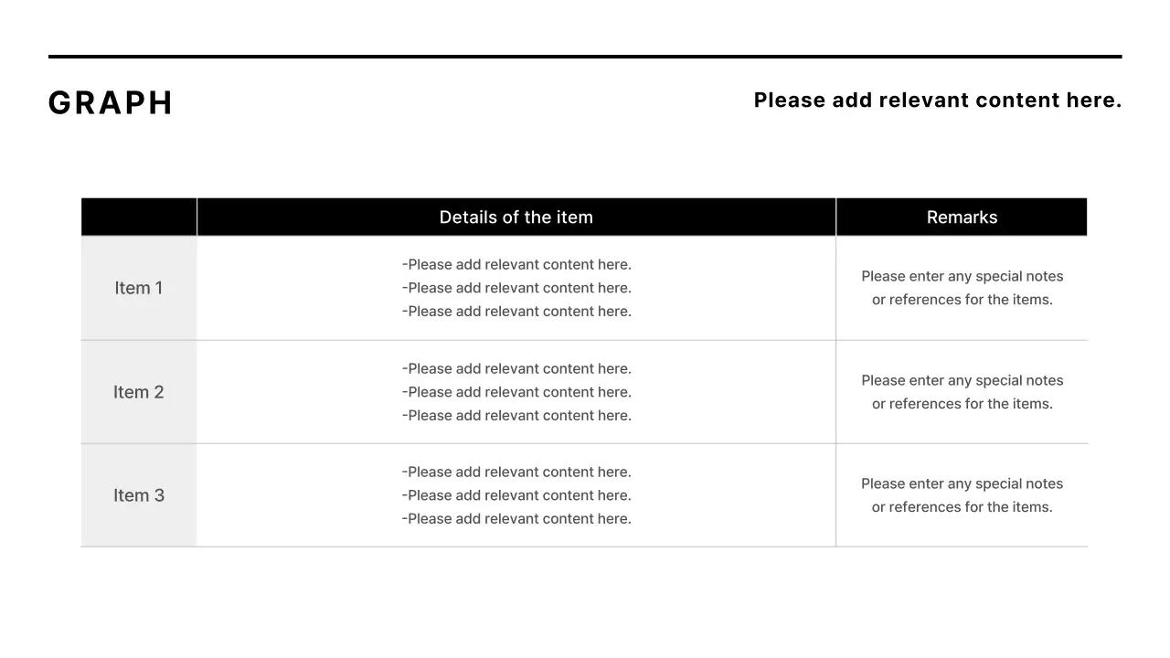The image size is (1170, 658).
Task: Select the Remarks column header
Action: pyautogui.click(x=962, y=218)
